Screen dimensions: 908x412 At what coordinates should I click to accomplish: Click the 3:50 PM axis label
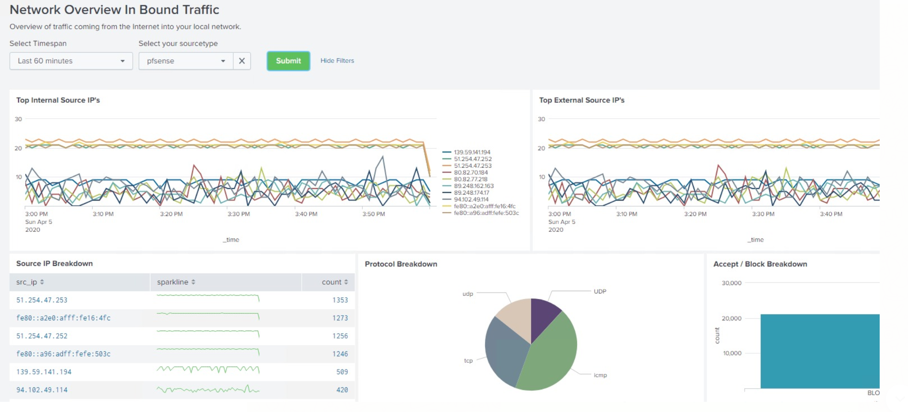tap(373, 214)
